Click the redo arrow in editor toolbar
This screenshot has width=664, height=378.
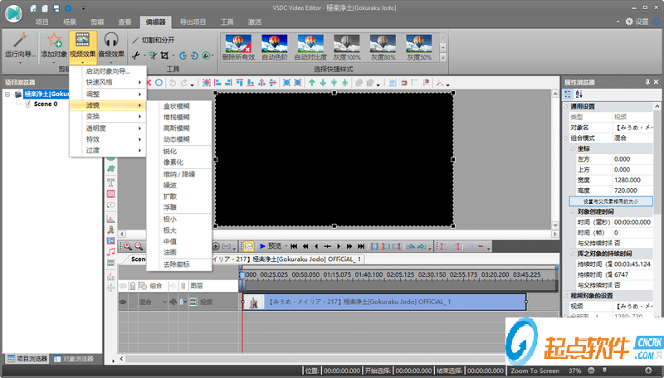(x=183, y=83)
